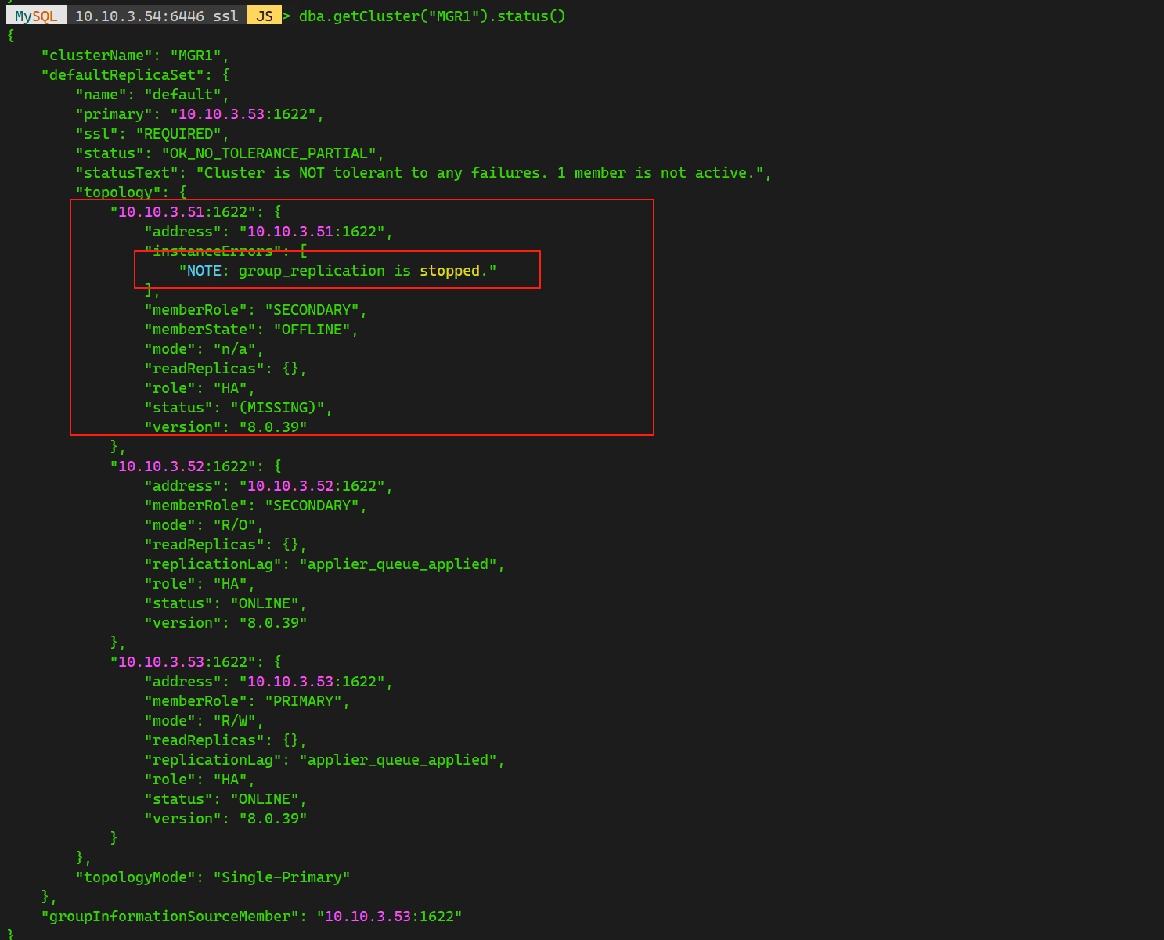1164x940 pixels.
Task: Click the groupInformationSourceMember address value
Action: [x=389, y=917]
